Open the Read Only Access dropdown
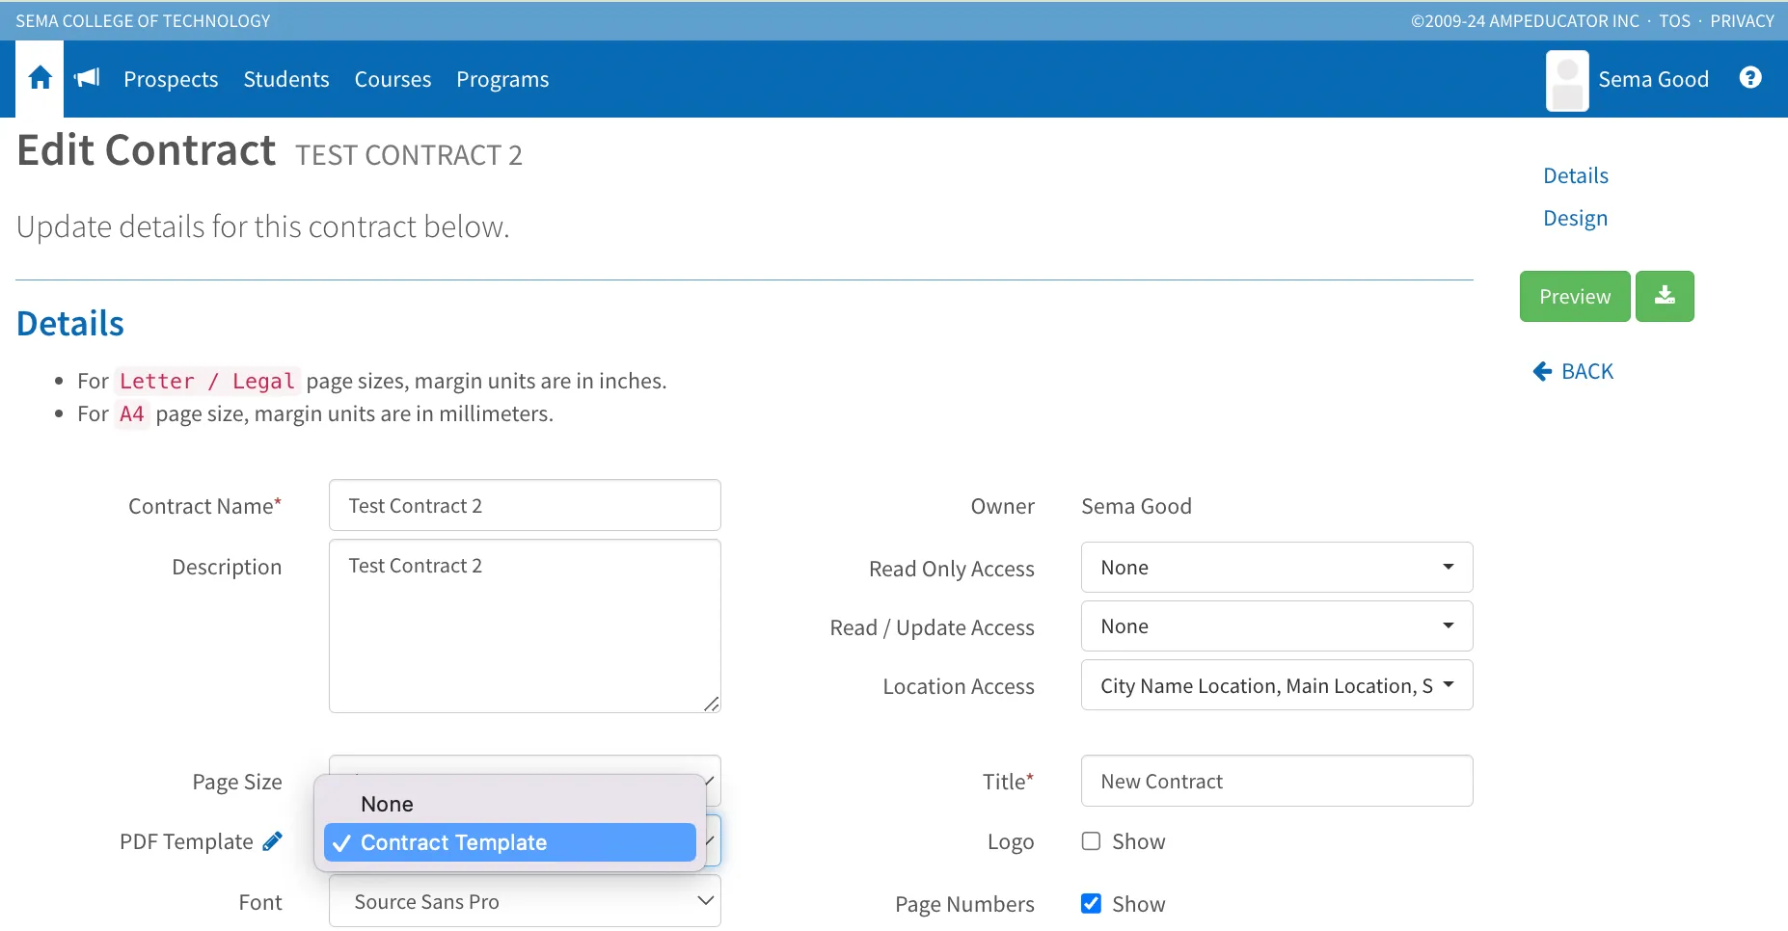1788x931 pixels. (x=1277, y=567)
